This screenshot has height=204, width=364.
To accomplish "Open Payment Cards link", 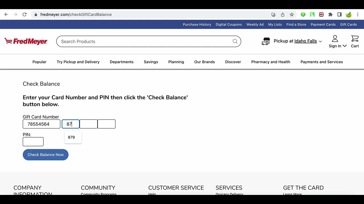I will [323, 24].
